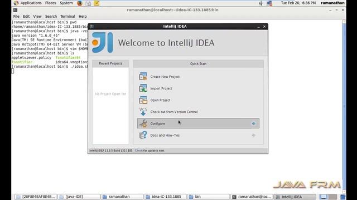357x200 pixels.
Task: Open the Places menu in top panel
Action: [50, 3]
